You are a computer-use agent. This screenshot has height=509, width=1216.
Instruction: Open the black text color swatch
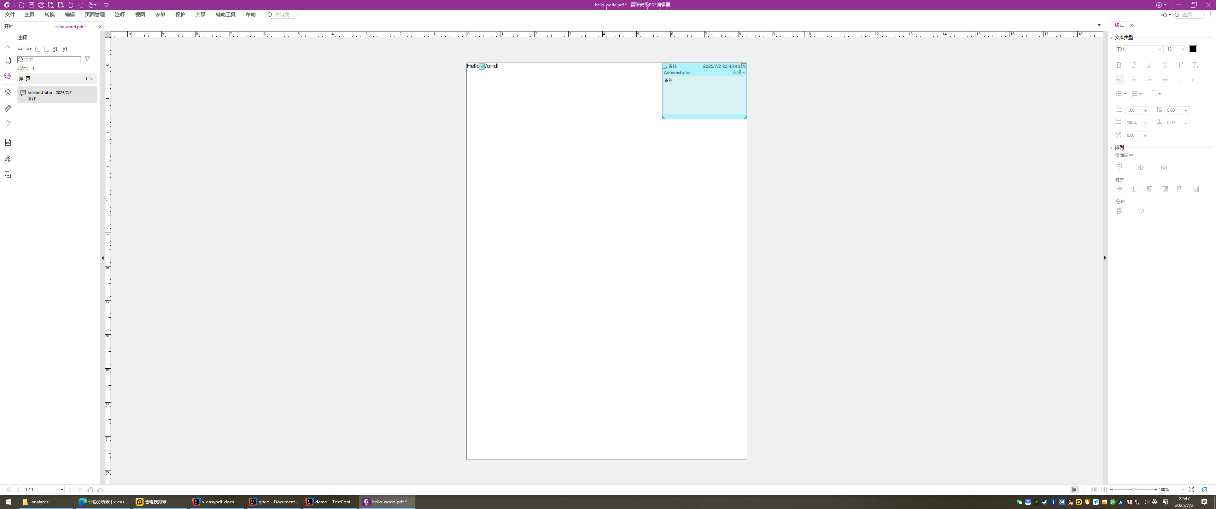(1193, 49)
